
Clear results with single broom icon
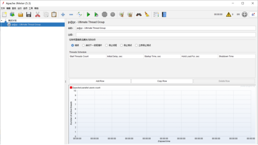[x=121, y=14]
